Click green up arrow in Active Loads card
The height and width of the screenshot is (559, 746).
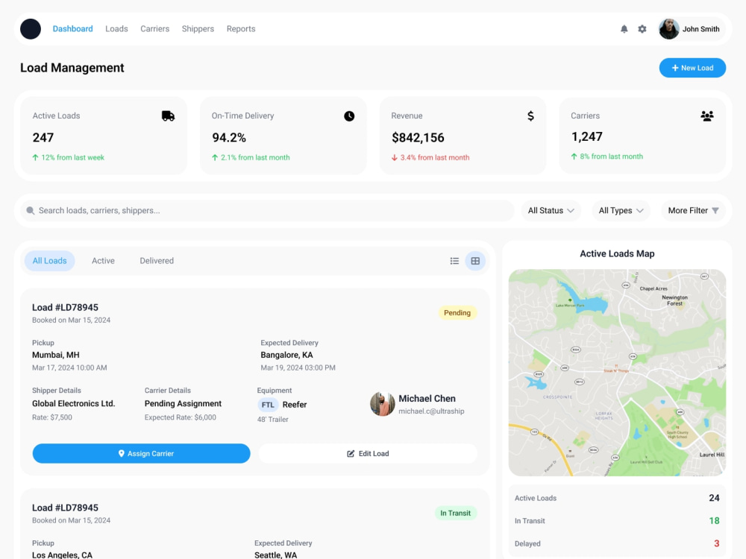point(35,157)
